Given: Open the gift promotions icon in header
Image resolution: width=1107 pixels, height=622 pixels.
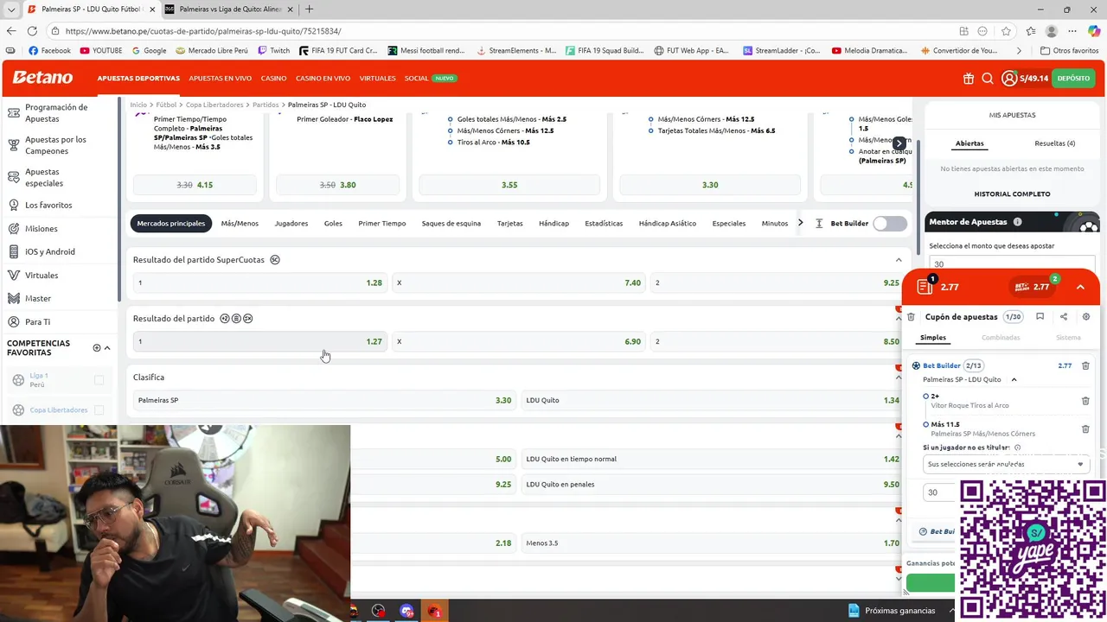Looking at the screenshot, I should point(968,79).
